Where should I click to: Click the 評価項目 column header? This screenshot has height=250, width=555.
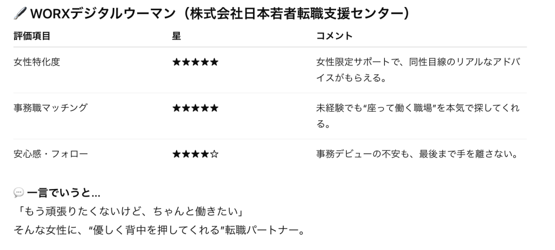tap(31, 36)
